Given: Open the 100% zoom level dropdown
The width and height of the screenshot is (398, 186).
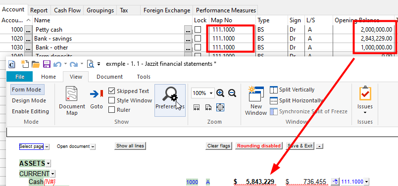Looking at the screenshot, I should click(211, 93).
